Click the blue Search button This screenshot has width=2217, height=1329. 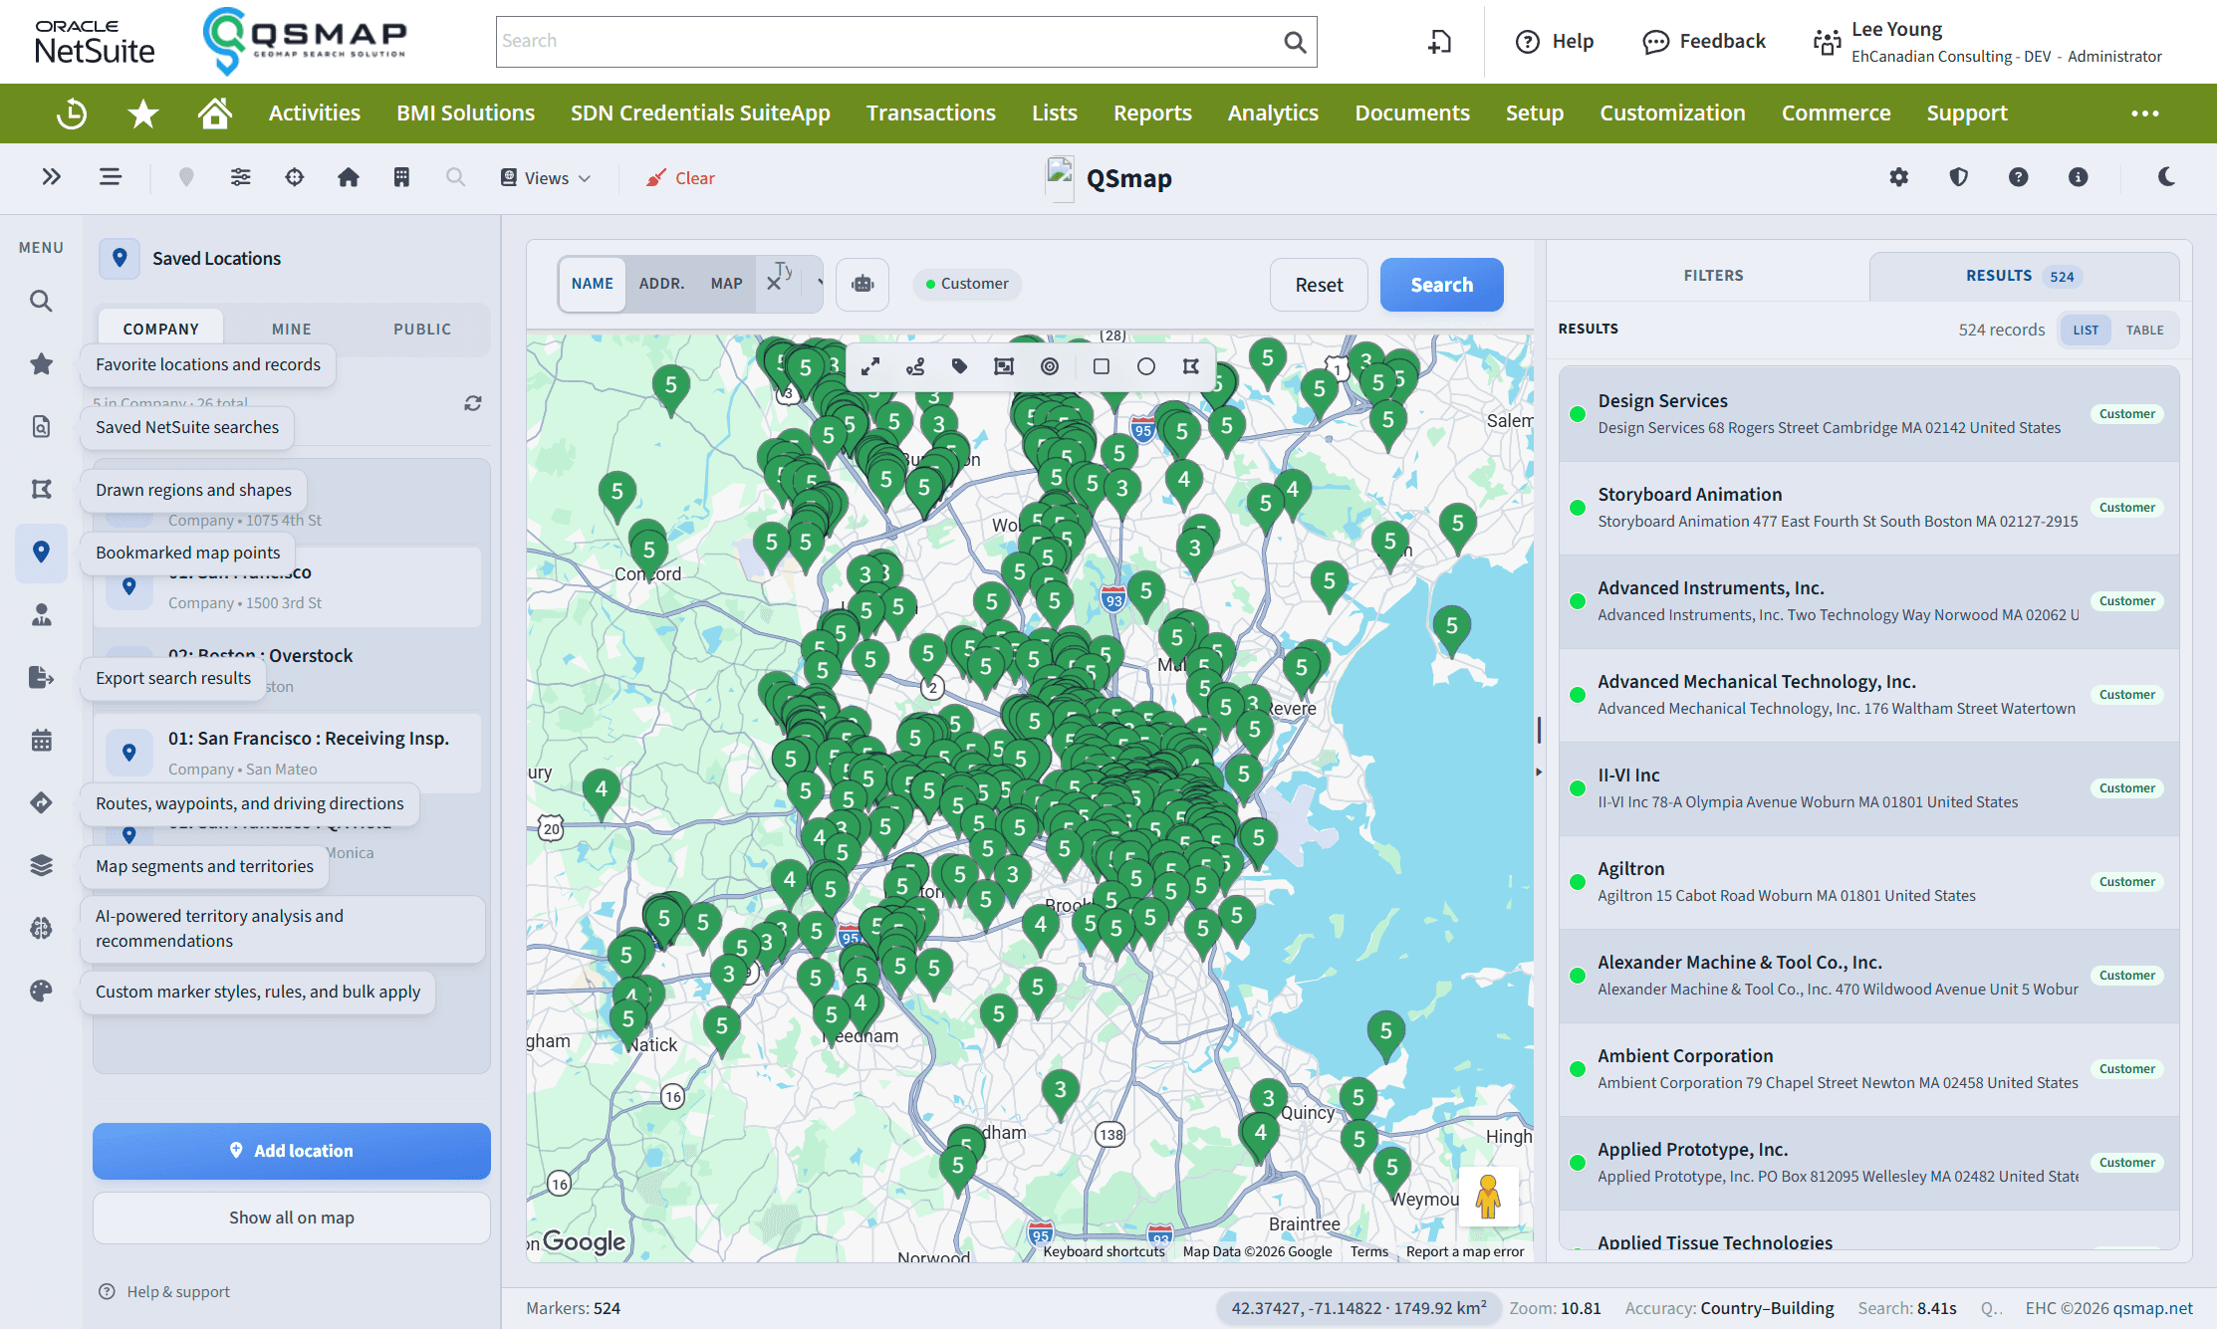pyautogui.click(x=1441, y=285)
